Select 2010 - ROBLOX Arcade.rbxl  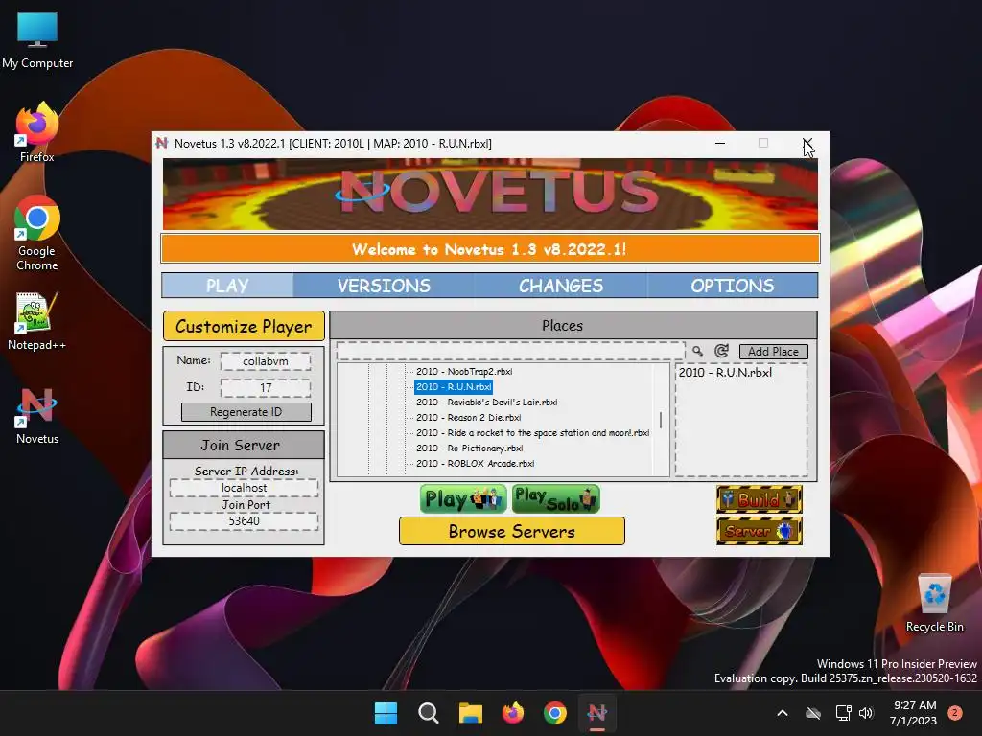pos(475,463)
